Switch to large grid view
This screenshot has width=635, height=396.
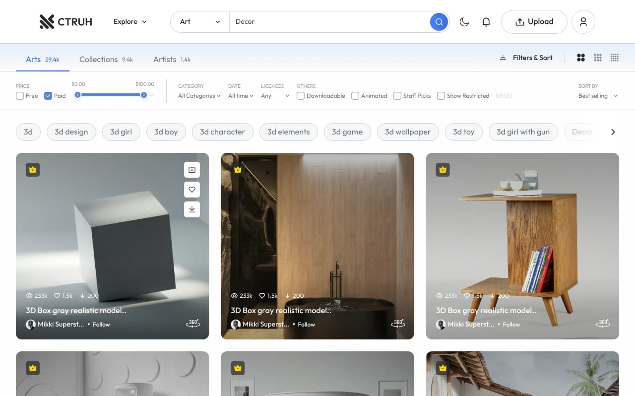(x=581, y=58)
